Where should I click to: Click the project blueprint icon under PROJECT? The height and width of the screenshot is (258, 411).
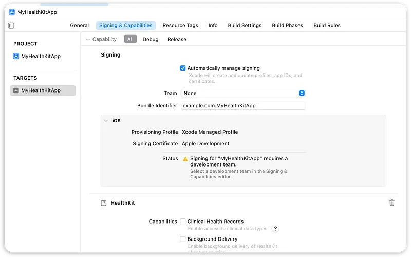[x=16, y=57]
